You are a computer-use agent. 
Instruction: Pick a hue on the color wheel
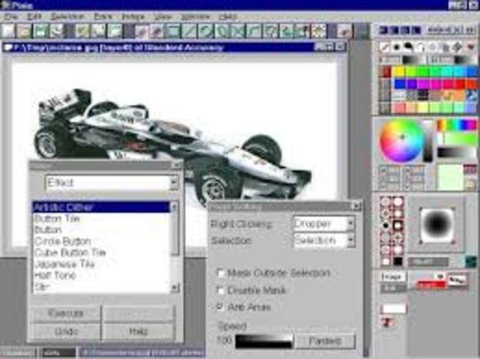(400, 141)
